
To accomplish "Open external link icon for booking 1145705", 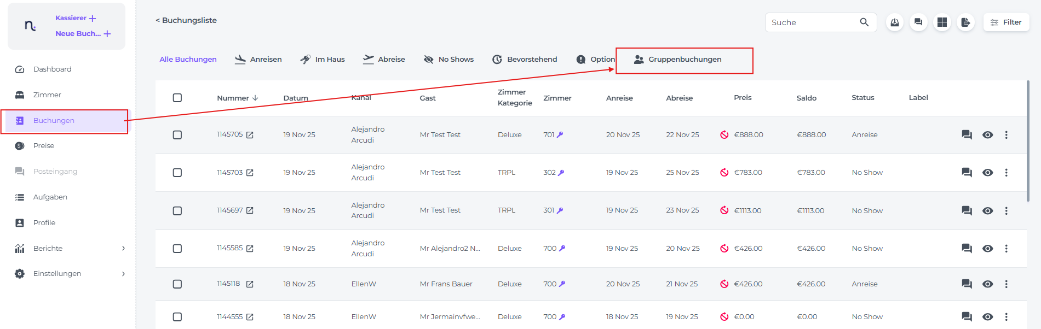I will pyautogui.click(x=250, y=135).
